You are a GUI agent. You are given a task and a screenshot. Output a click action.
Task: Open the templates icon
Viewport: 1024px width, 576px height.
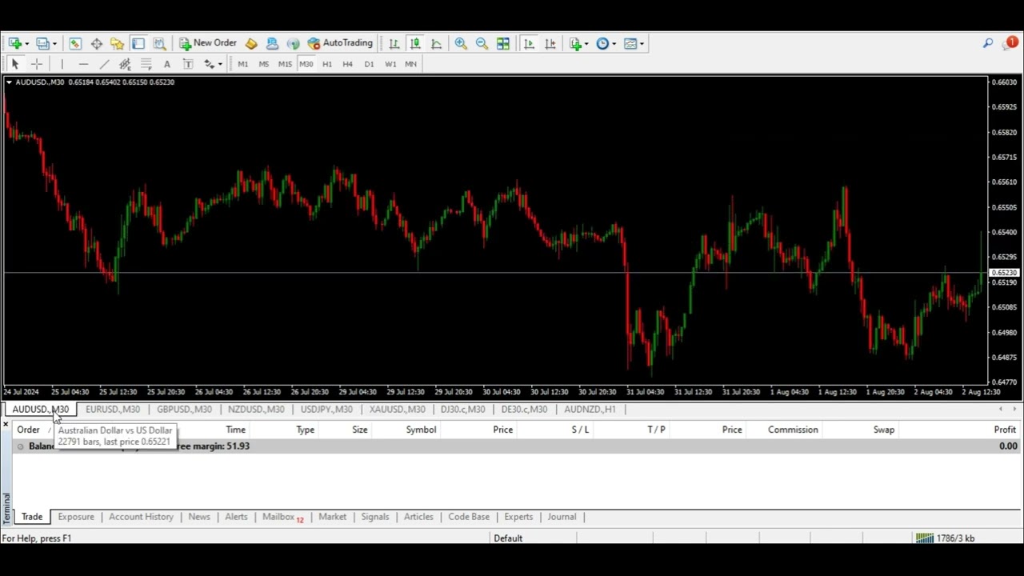coord(630,43)
